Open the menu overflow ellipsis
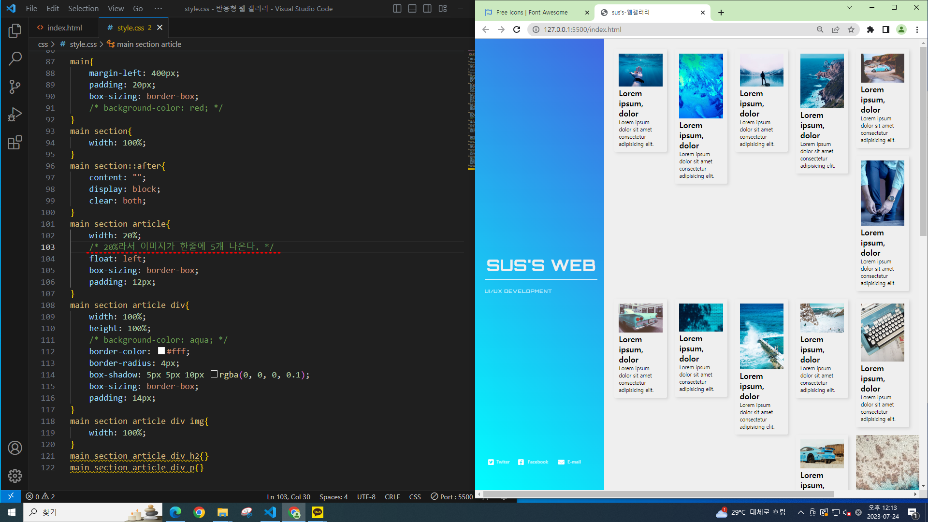The width and height of the screenshot is (928, 522). pos(158,9)
